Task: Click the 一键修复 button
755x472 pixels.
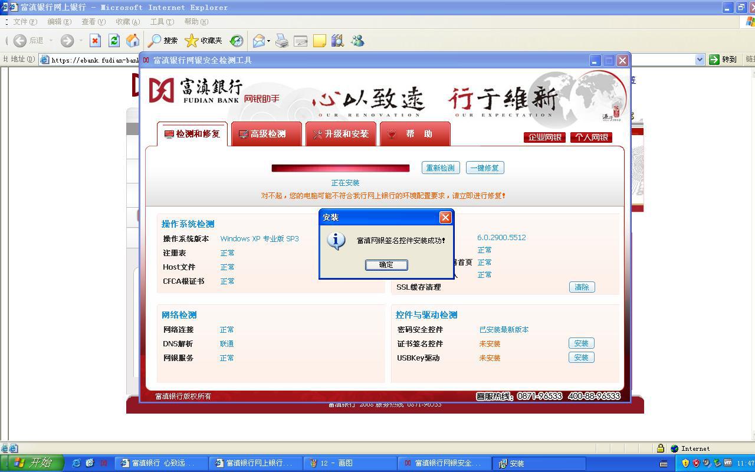Action: coord(484,168)
